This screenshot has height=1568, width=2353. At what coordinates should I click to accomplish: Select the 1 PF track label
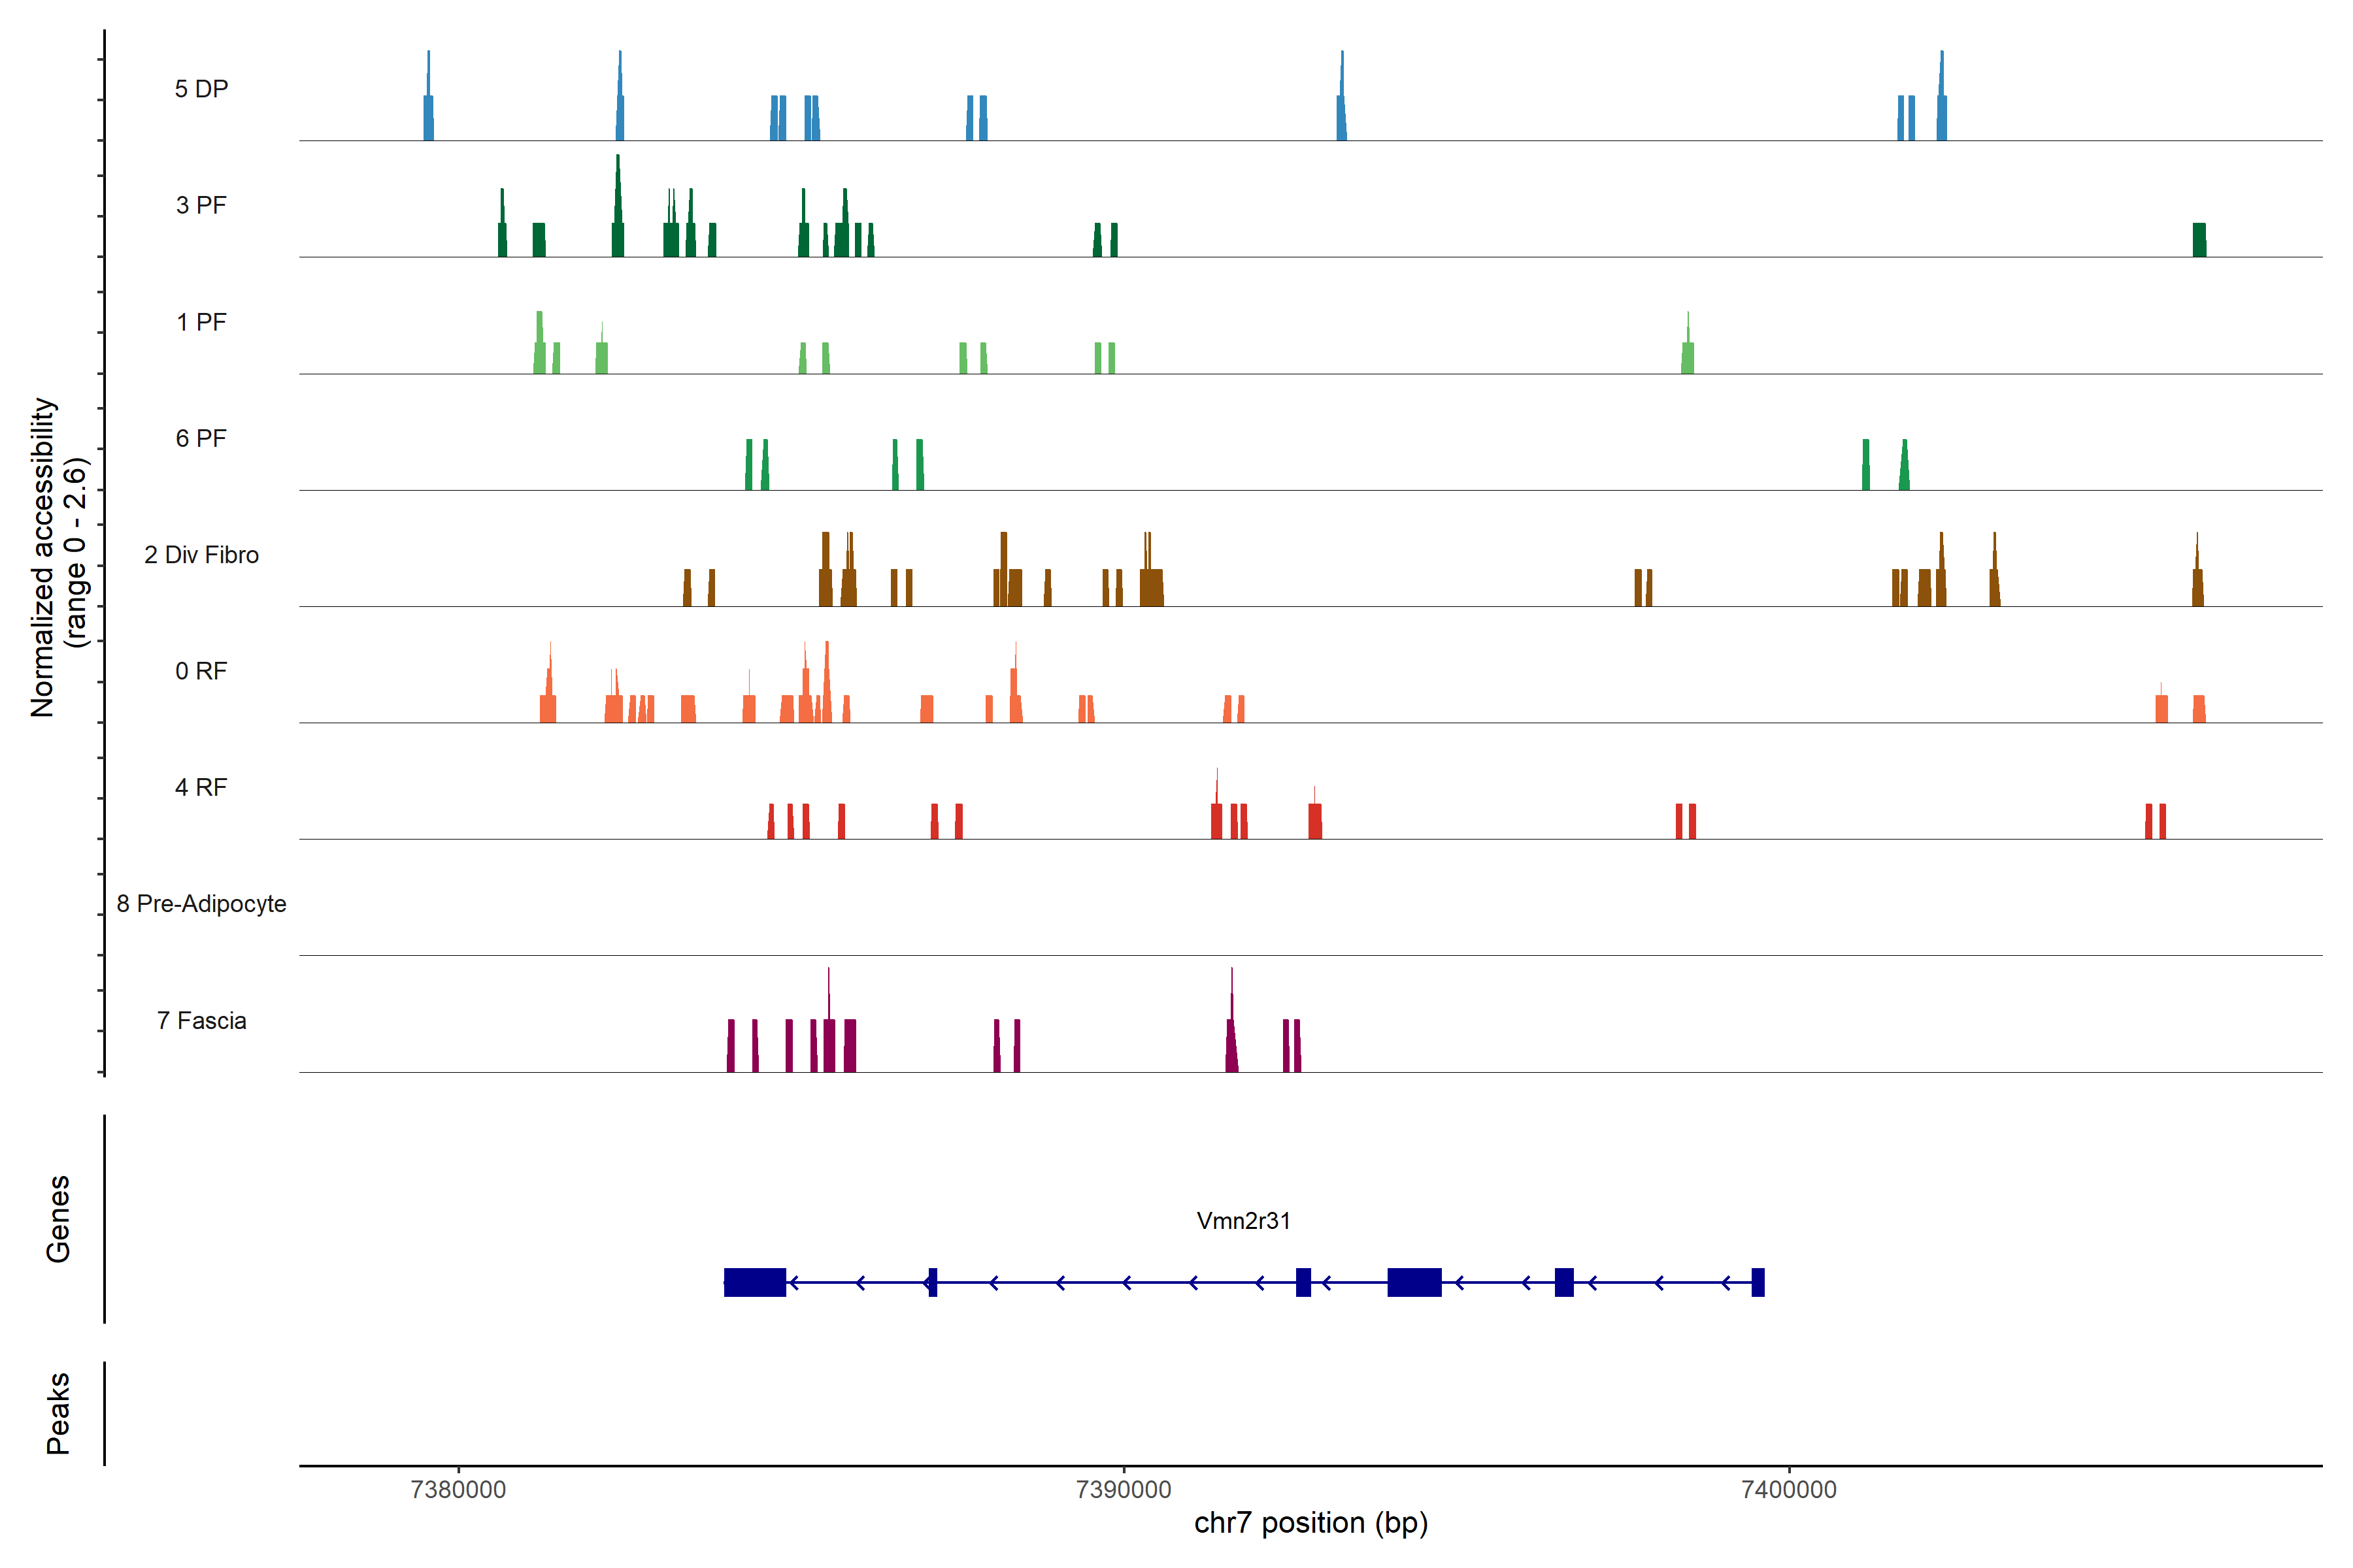[201, 322]
